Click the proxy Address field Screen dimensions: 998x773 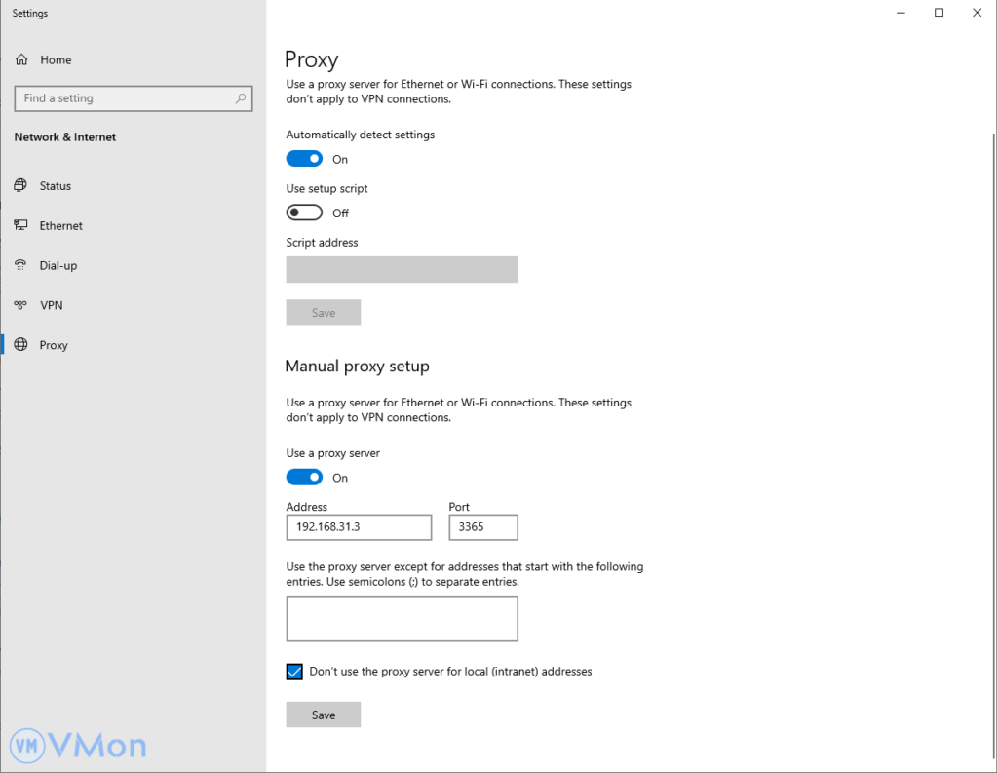(x=359, y=527)
